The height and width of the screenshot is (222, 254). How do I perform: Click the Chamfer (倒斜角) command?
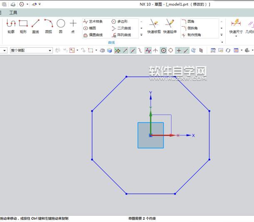pyautogui.click(x=189, y=28)
